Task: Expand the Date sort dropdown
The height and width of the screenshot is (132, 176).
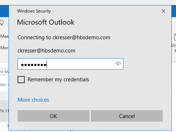Action: (x=4, y=85)
